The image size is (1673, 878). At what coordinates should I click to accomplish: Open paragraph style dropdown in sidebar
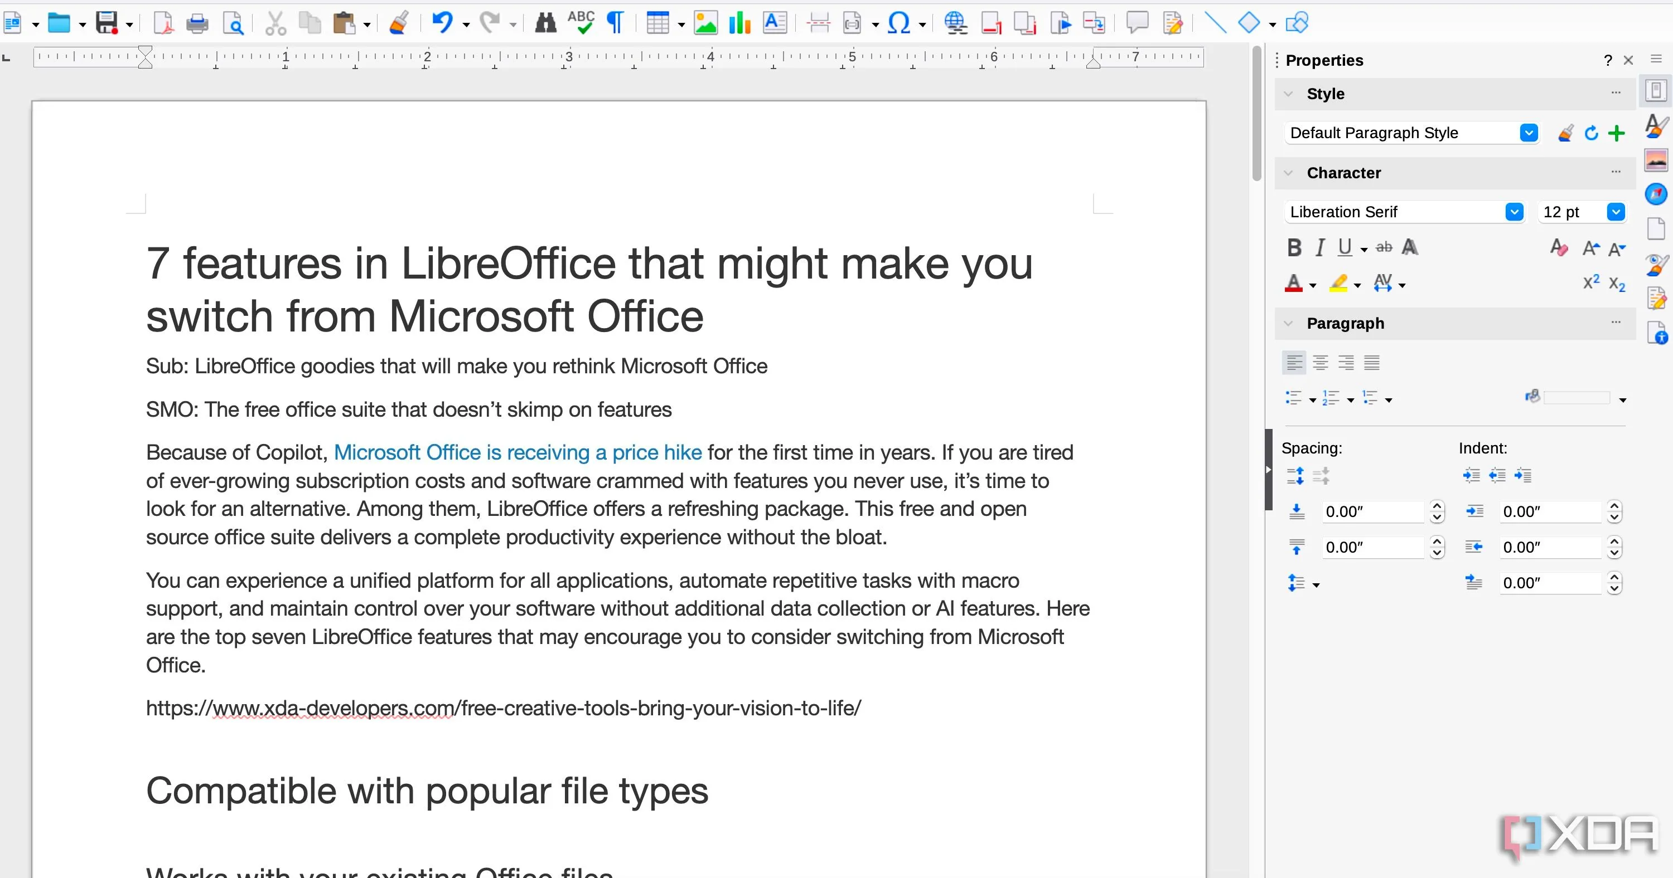click(x=1529, y=133)
